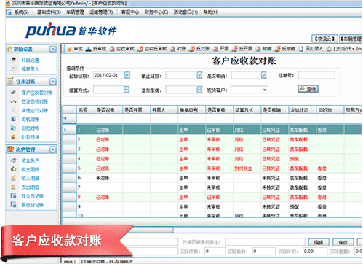This screenshot has width=363, height=264.
Task: Collapse the 出纳管理 sidebar panel
Action: (52, 150)
